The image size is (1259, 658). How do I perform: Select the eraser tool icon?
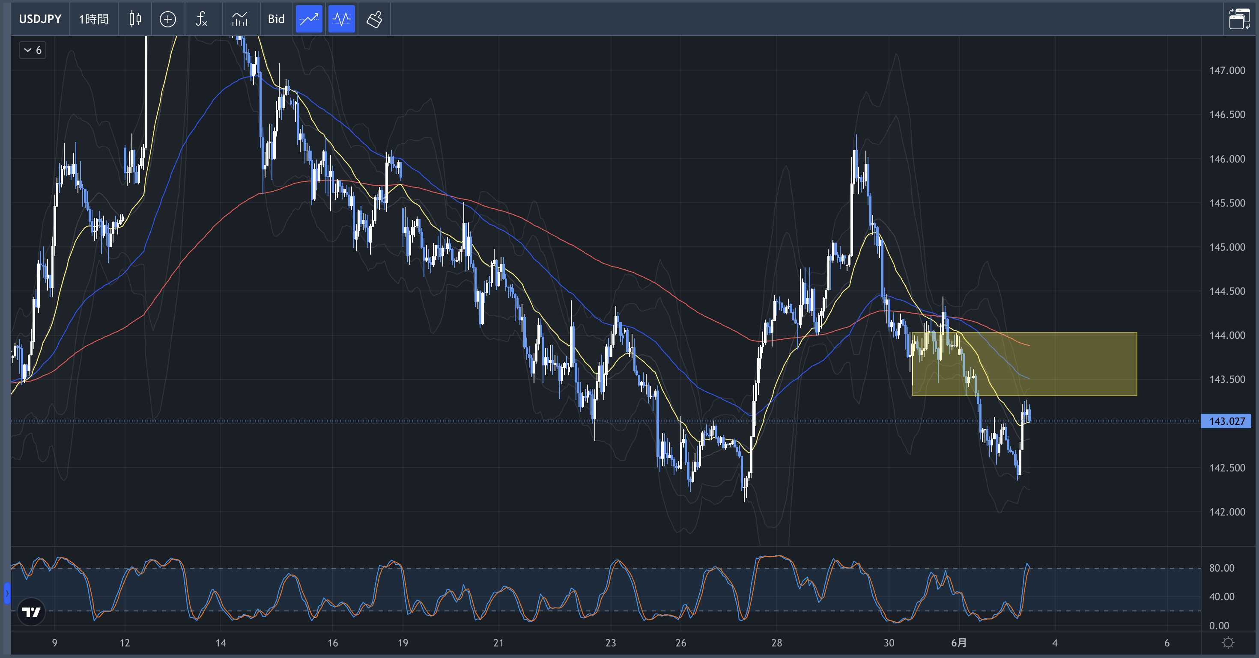click(x=374, y=19)
